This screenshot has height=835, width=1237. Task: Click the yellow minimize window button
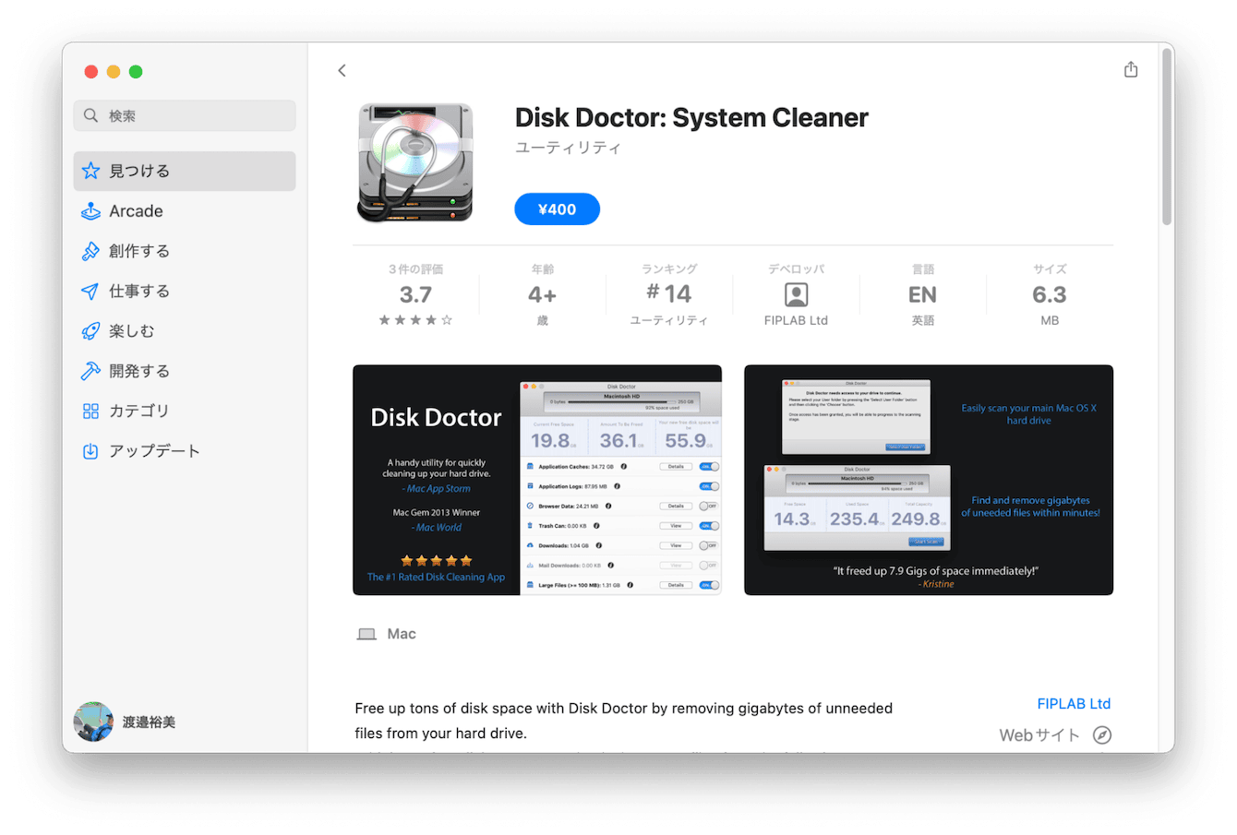114,72
